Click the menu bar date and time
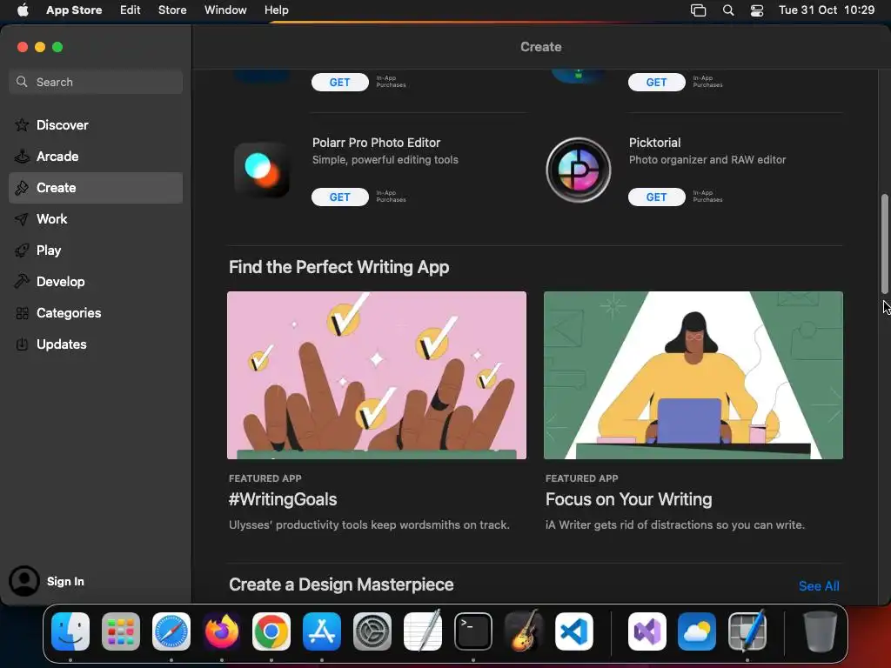 [827, 10]
